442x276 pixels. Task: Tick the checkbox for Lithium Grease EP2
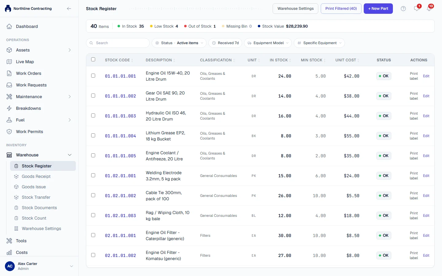point(93,136)
